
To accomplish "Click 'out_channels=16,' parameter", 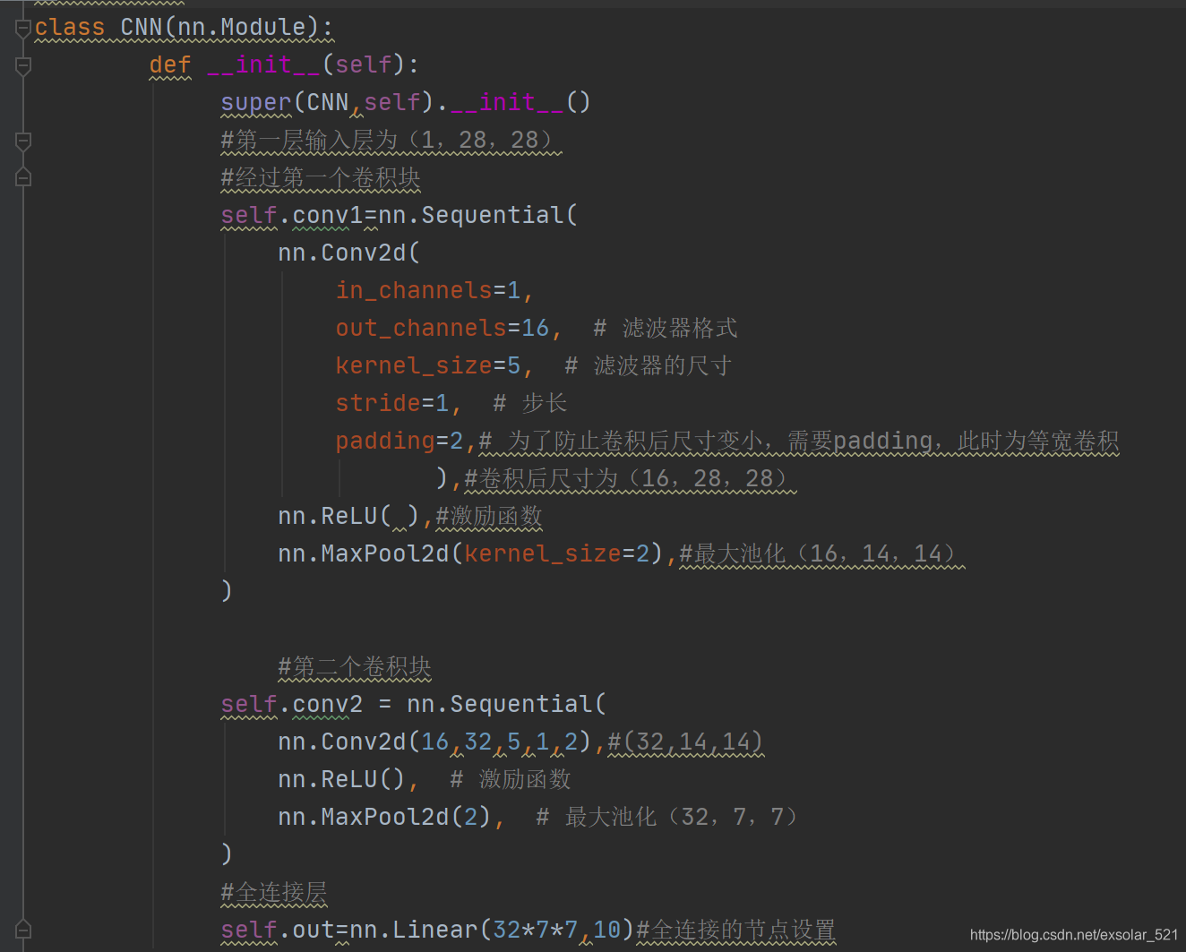I will pyautogui.click(x=449, y=329).
